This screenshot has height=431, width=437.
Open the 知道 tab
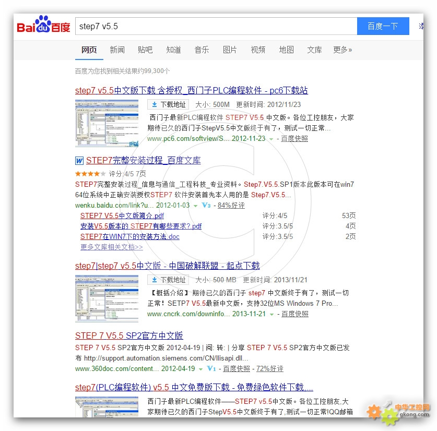pos(173,50)
